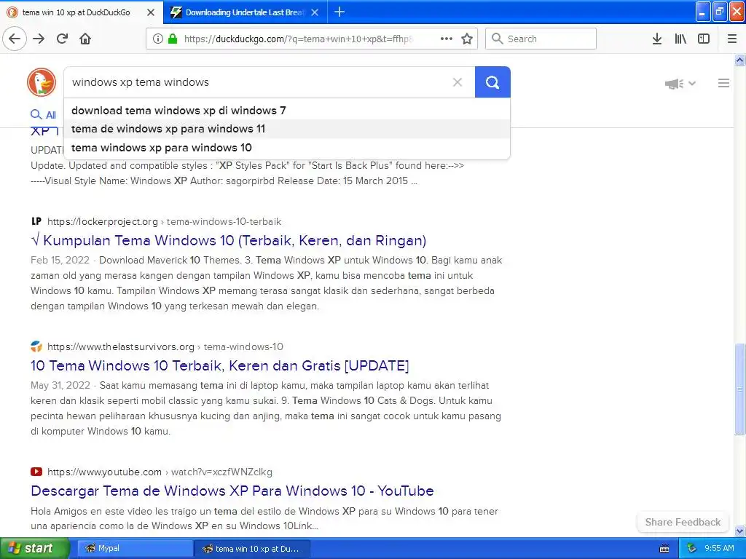Select the All results tab
This screenshot has width=746, height=559.
(43, 114)
